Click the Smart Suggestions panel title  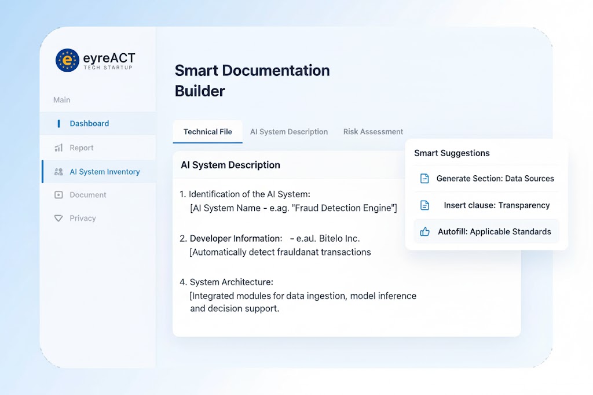point(451,153)
